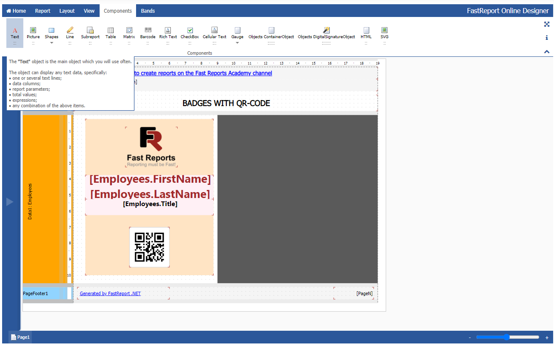Select the Text component tool
Screen dimensions: 554x346
15,33
